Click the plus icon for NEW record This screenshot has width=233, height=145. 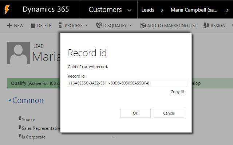9,26
